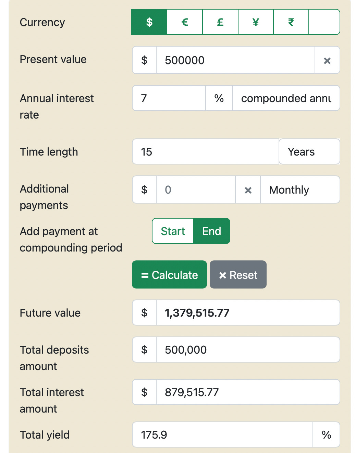The height and width of the screenshot is (453, 355).
Task: Click the Currency label
Action: point(42,23)
